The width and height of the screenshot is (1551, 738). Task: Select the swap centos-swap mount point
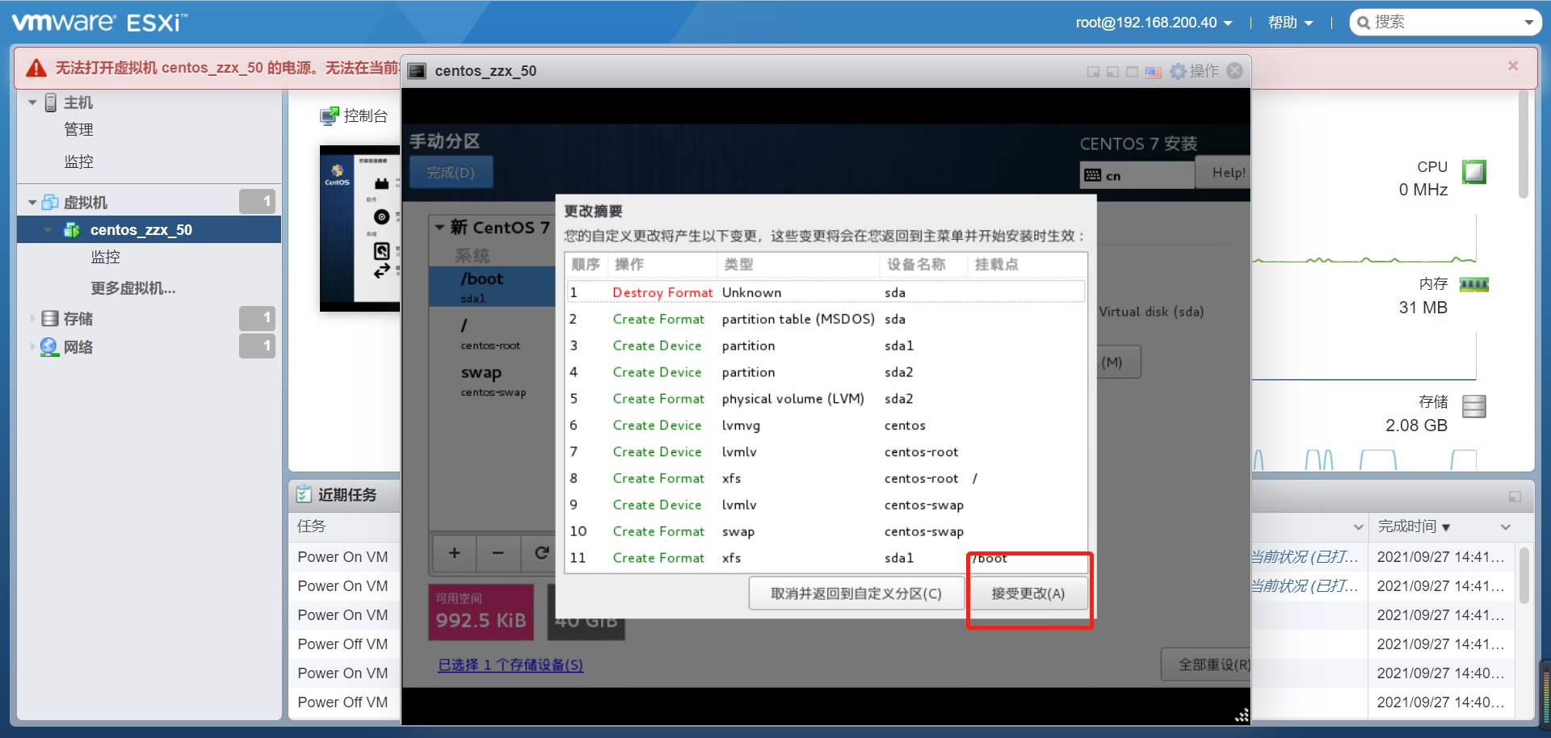(492, 381)
